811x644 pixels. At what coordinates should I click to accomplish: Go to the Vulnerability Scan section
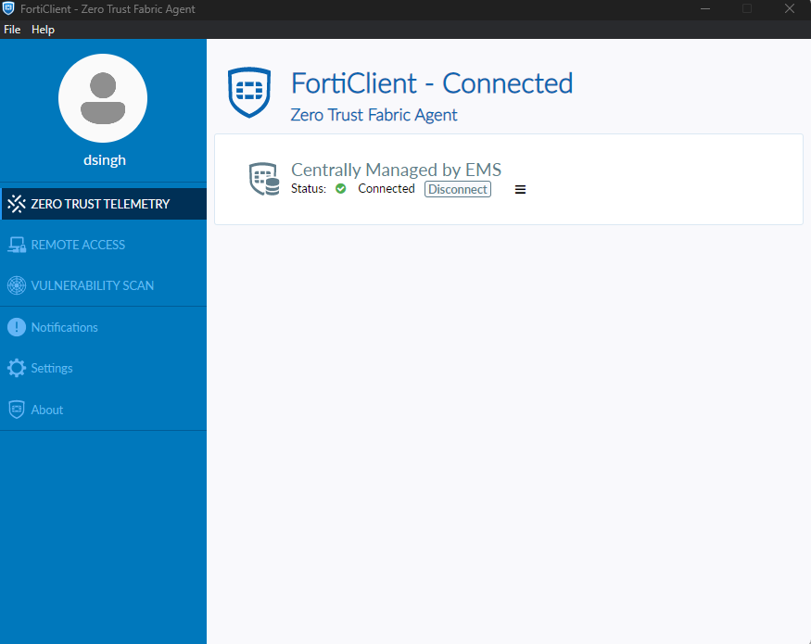tap(104, 285)
